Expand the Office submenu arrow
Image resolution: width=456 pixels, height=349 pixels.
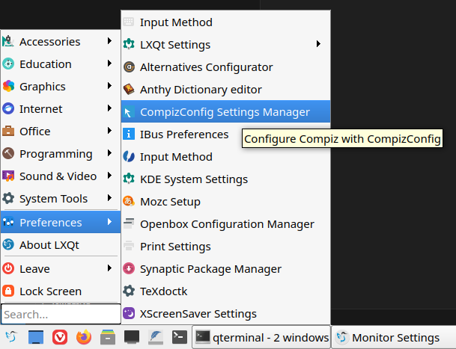coord(109,130)
